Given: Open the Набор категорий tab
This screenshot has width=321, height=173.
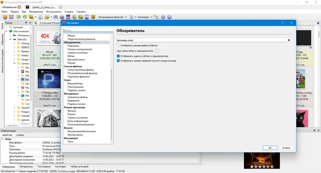Looking at the screenshot, I should click(79, 167).
